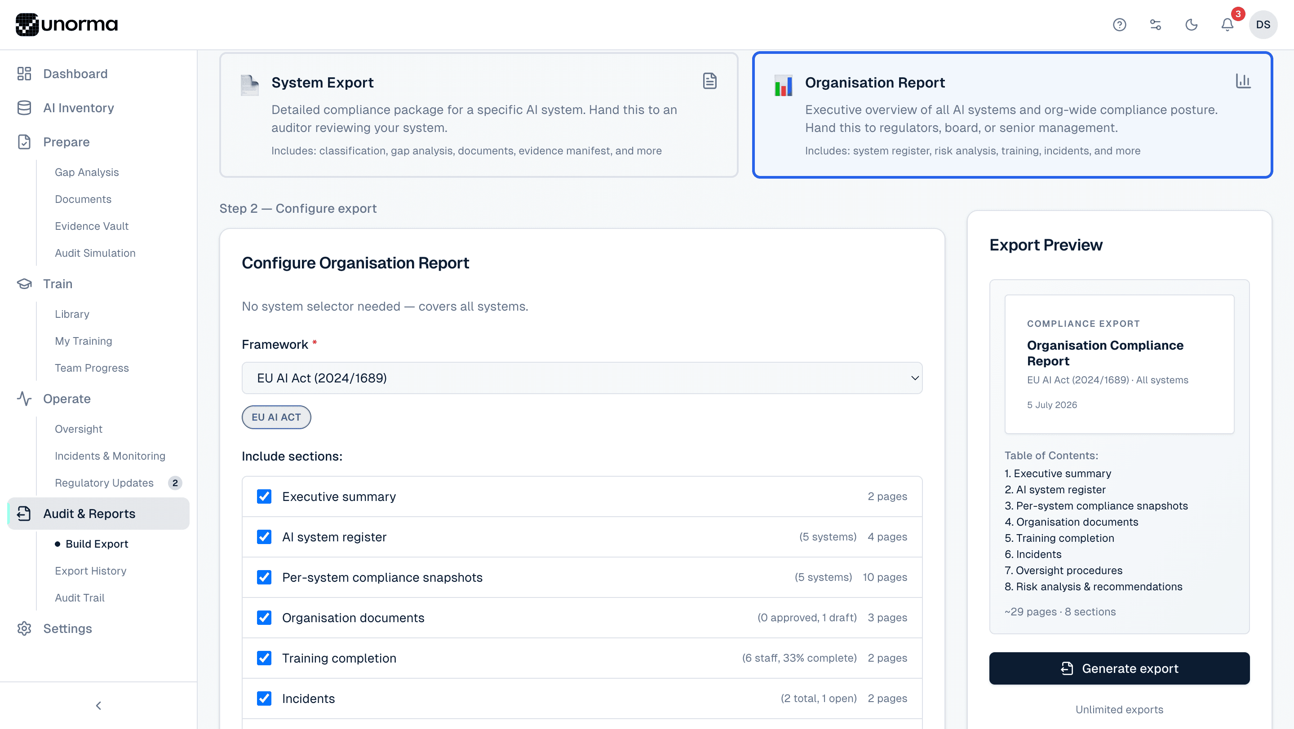Open Audit Simulation

(x=95, y=253)
